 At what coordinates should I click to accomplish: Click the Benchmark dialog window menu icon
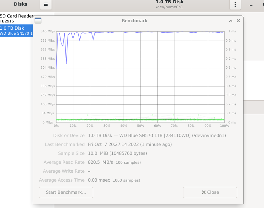(x=38, y=21)
